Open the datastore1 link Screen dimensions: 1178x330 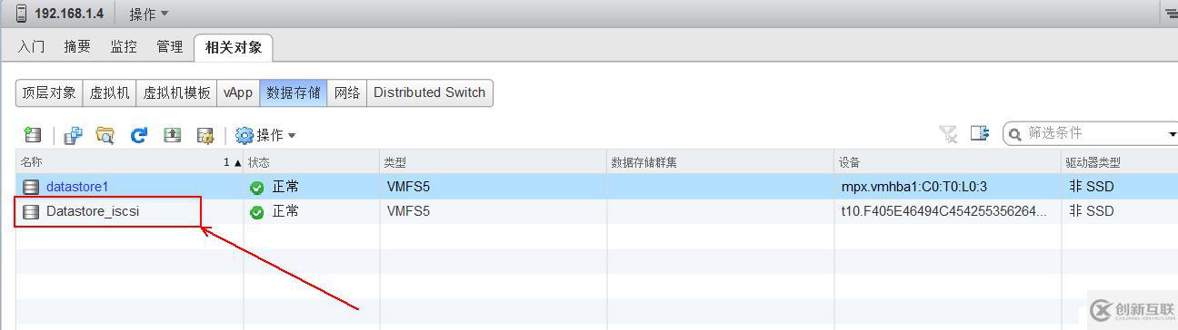click(77, 187)
